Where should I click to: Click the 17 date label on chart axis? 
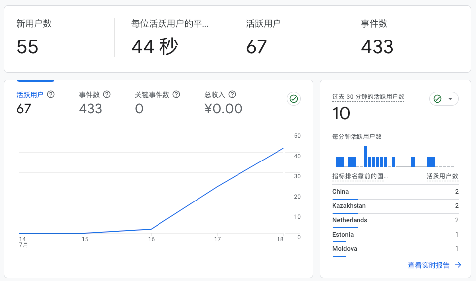click(217, 239)
